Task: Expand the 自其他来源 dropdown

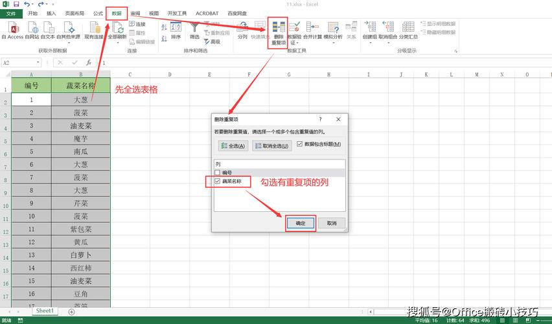Action: tap(68, 43)
